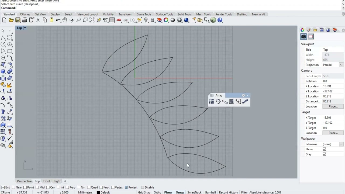Click the Zoom Extents icon

92,20
